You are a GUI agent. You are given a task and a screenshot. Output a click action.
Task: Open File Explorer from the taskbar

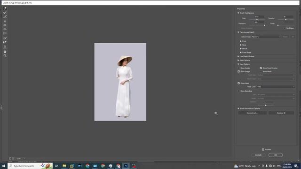coord(64,166)
